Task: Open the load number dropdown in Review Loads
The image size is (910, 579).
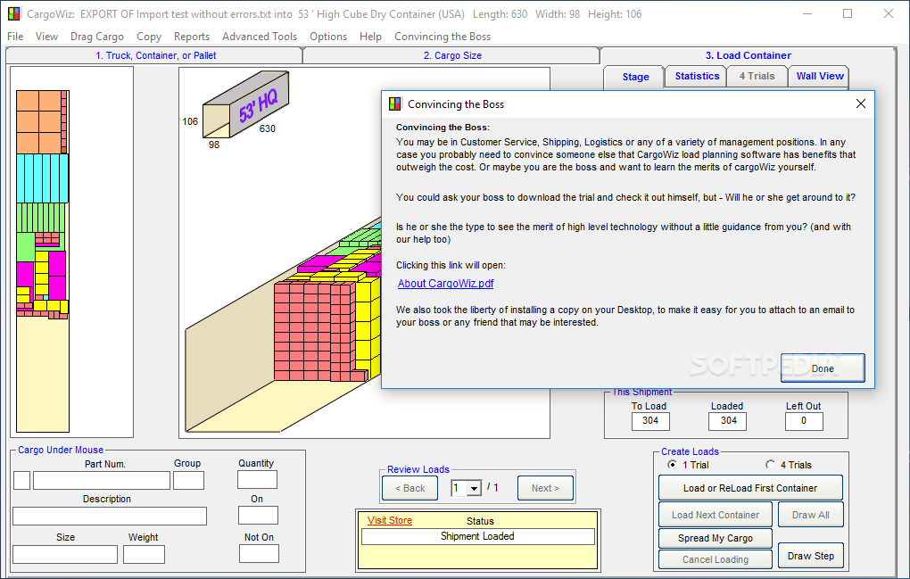Action: point(474,489)
